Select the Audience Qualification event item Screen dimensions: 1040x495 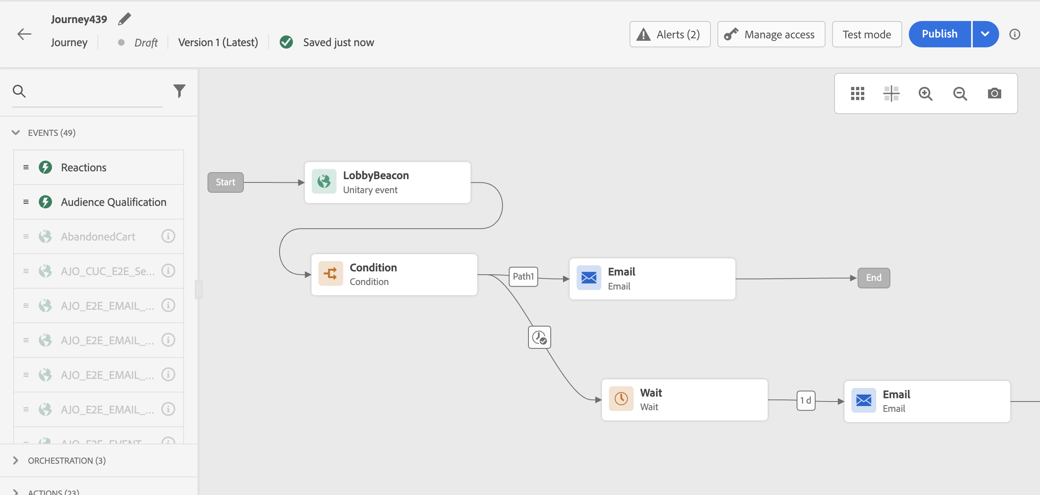click(113, 202)
